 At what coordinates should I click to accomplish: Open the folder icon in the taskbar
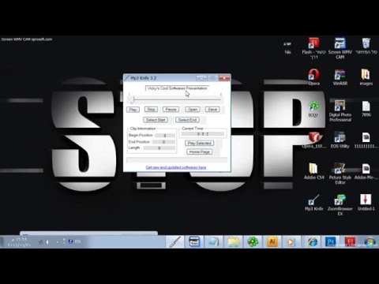coord(233,241)
